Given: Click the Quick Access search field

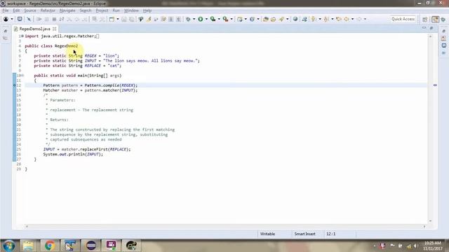Looking at the screenshot, I should [x=403, y=19].
